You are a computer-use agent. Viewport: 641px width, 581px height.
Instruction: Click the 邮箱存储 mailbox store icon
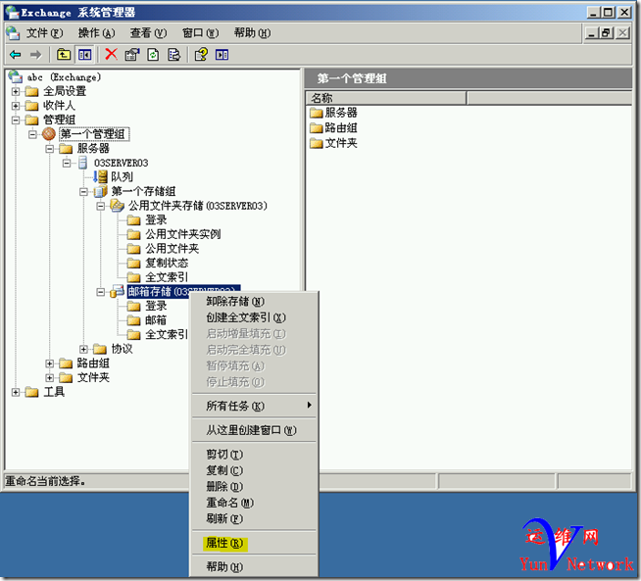click(x=117, y=291)
